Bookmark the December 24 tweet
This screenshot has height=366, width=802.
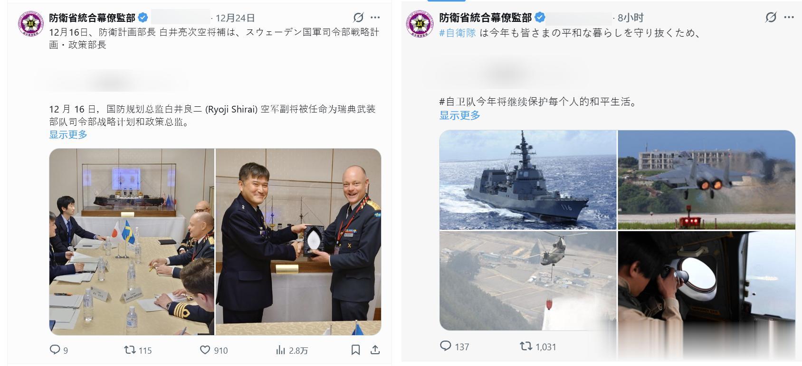355,350
